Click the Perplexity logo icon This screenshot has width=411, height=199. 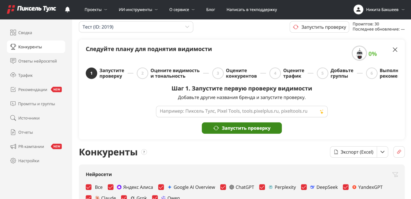point(271,187)
